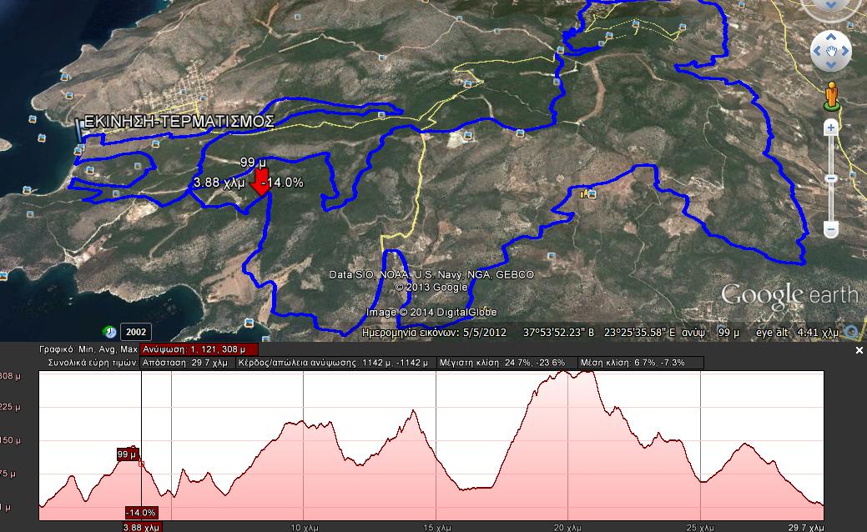Close the elevation profile panel
This screenshot has width=867, height=532.
click(x=859, y=350)
